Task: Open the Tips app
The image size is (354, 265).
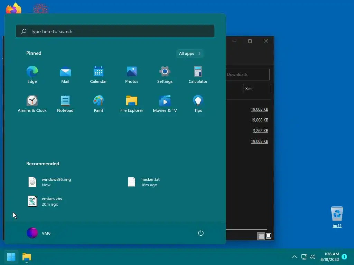Action: [x=198, y=104]
